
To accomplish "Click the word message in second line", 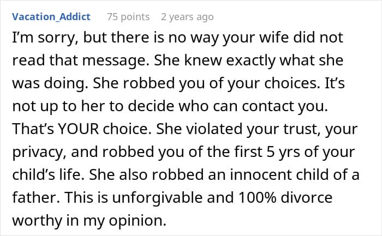I will [x=116, y=61].
